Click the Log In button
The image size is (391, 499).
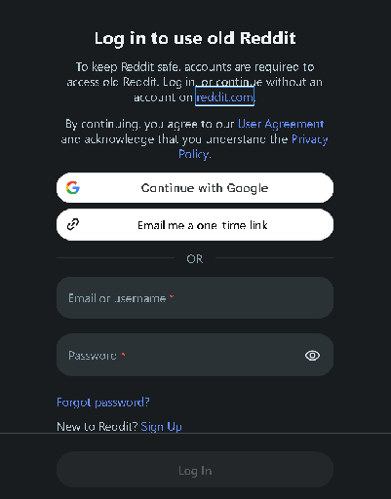(x=195, y=470)
